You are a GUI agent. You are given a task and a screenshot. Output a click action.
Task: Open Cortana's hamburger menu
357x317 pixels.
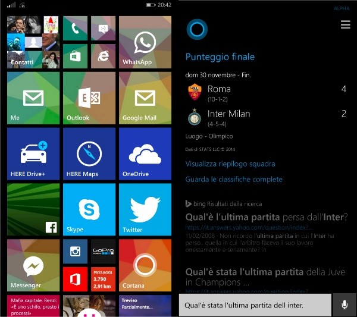pyautogui.click(x=345, y=24)
